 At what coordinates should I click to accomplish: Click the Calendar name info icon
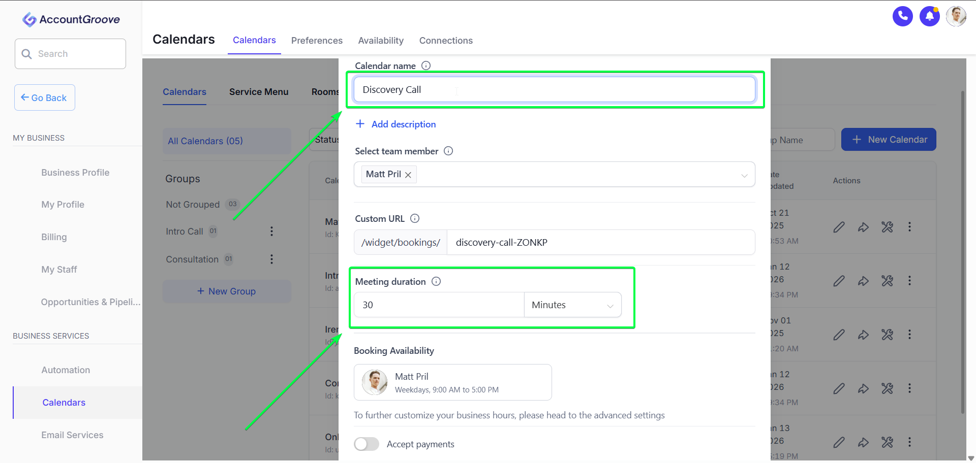pyautogui.click(x=426, y=65)
